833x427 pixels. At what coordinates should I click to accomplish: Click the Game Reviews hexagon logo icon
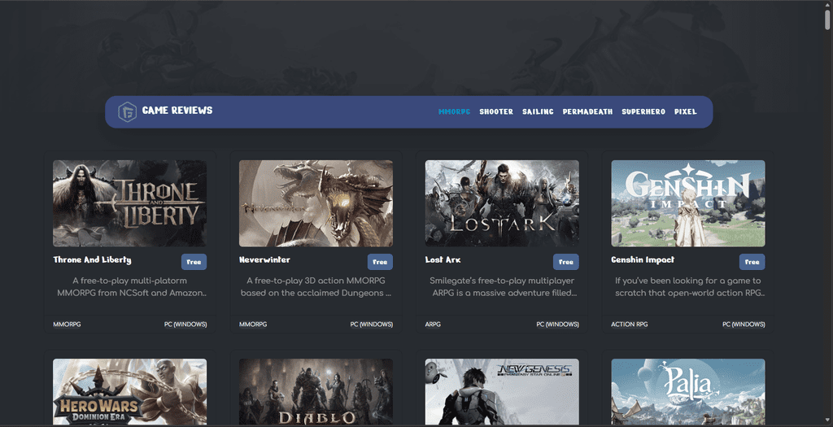127,112
